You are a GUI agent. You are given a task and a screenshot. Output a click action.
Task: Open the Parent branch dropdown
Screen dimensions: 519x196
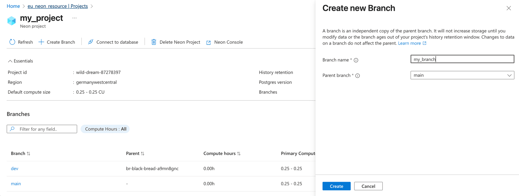pyautogui.click(x=462, y=75)
